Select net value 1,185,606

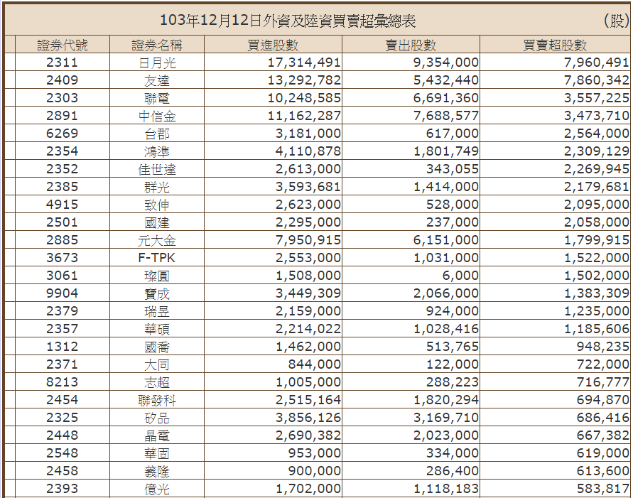pos(597,329)
